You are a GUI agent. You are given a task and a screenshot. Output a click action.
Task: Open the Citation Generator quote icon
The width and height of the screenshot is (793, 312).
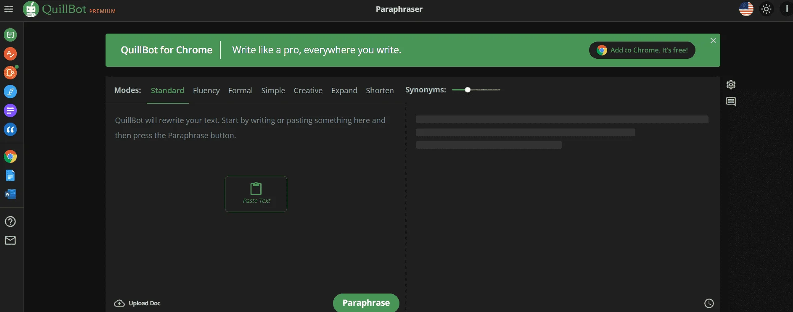11,129
